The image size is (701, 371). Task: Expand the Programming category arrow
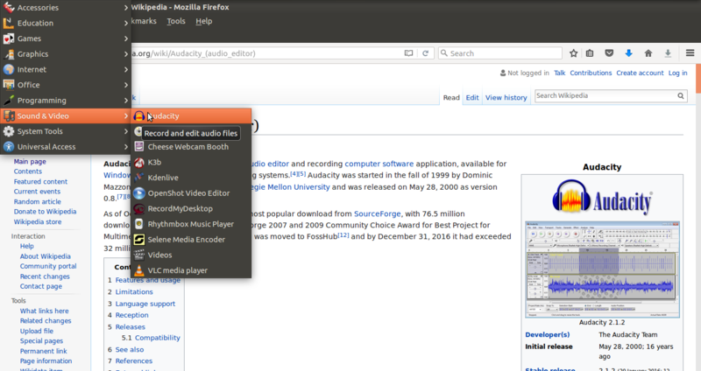126,101
